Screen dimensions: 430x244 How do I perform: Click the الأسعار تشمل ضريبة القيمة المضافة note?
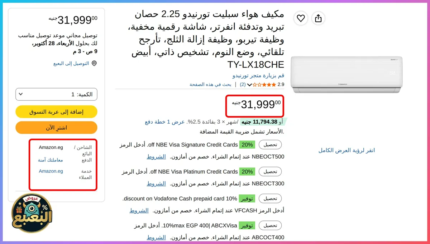pos(242,131)
